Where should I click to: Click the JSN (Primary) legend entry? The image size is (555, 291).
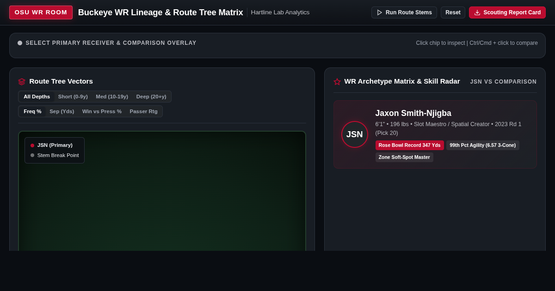[x=51, y=145]
